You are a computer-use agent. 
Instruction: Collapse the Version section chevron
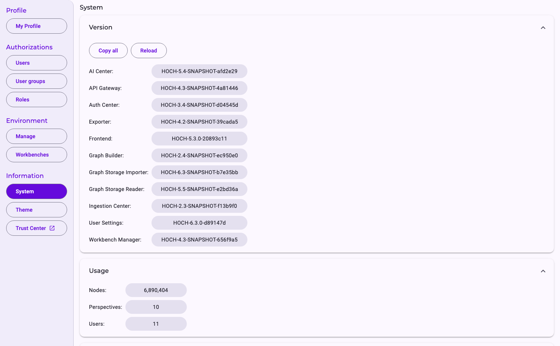(543, 28)
